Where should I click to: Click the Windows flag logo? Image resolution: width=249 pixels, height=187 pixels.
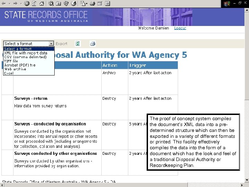[227, 3]
